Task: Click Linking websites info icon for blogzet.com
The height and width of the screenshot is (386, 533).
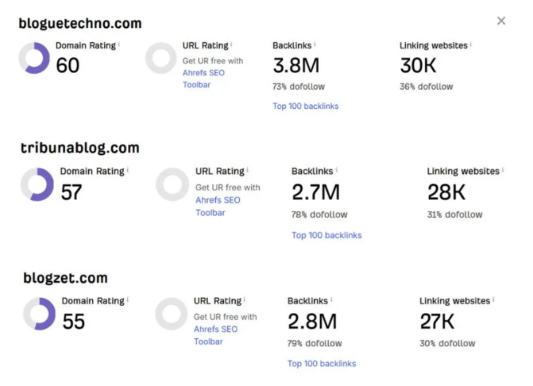Action: point(493,299)
